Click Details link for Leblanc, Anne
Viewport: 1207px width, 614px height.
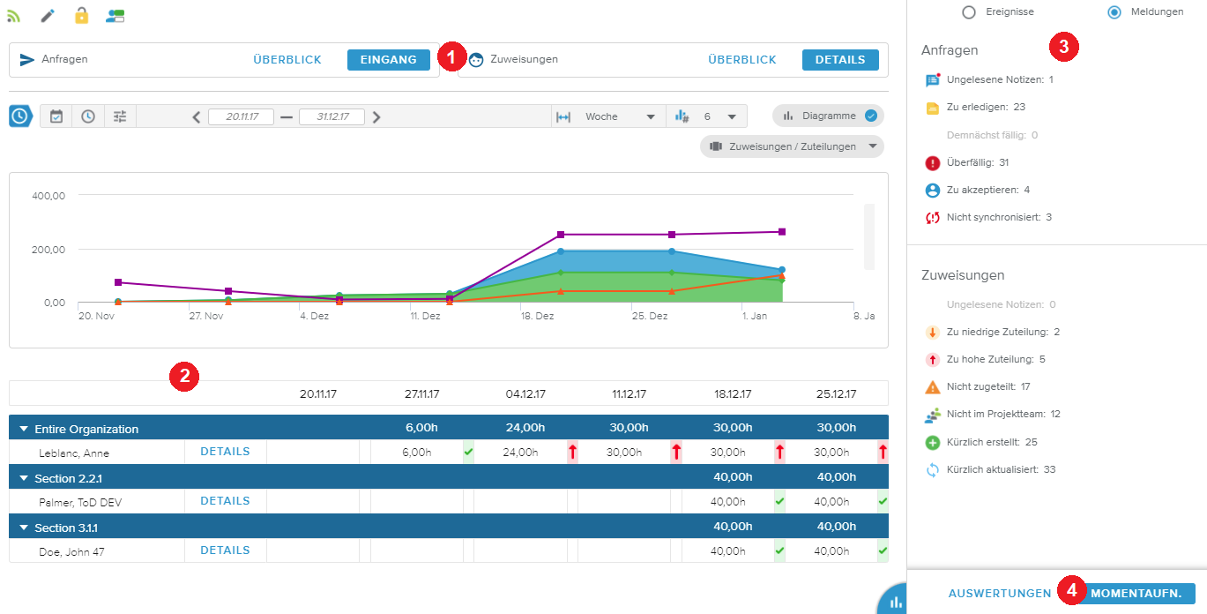225,452
